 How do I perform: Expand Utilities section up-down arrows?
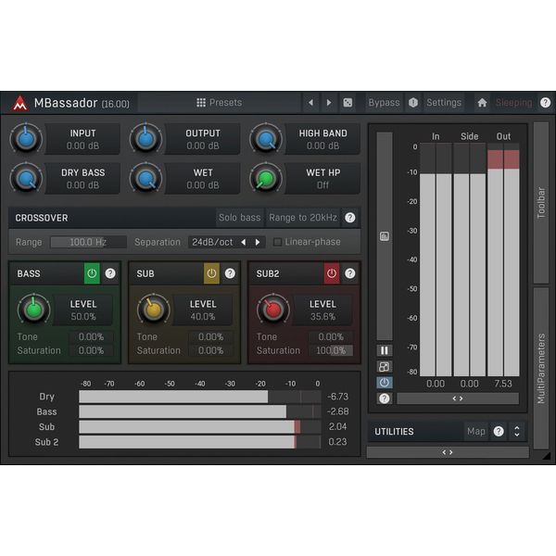(517, 431)
